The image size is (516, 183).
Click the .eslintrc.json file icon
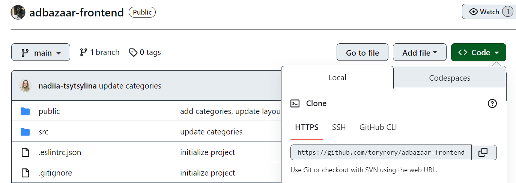click(x=25, y=152)
